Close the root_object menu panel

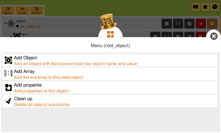click(x=214, y=36)
